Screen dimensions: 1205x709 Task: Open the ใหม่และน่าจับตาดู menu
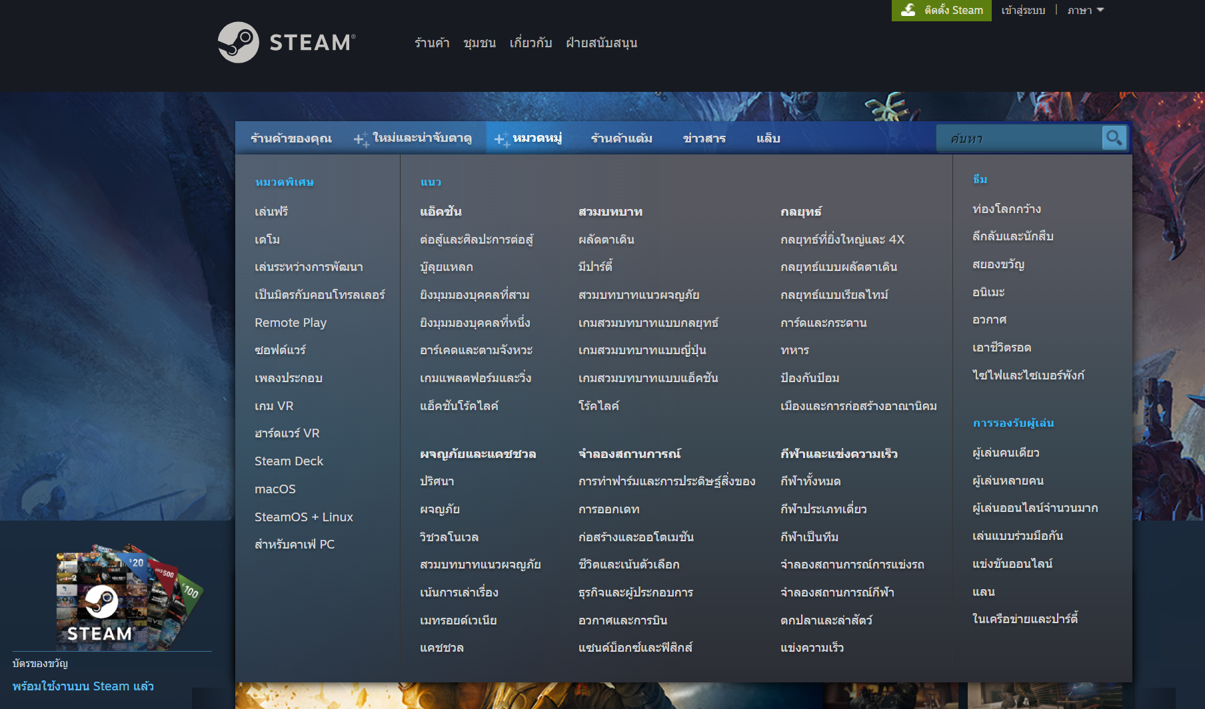[x=422, y=138]
